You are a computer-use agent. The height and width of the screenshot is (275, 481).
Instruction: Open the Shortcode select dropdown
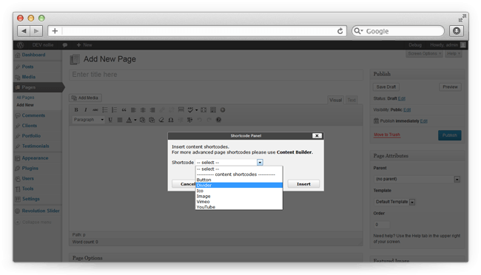click(229, 162)
